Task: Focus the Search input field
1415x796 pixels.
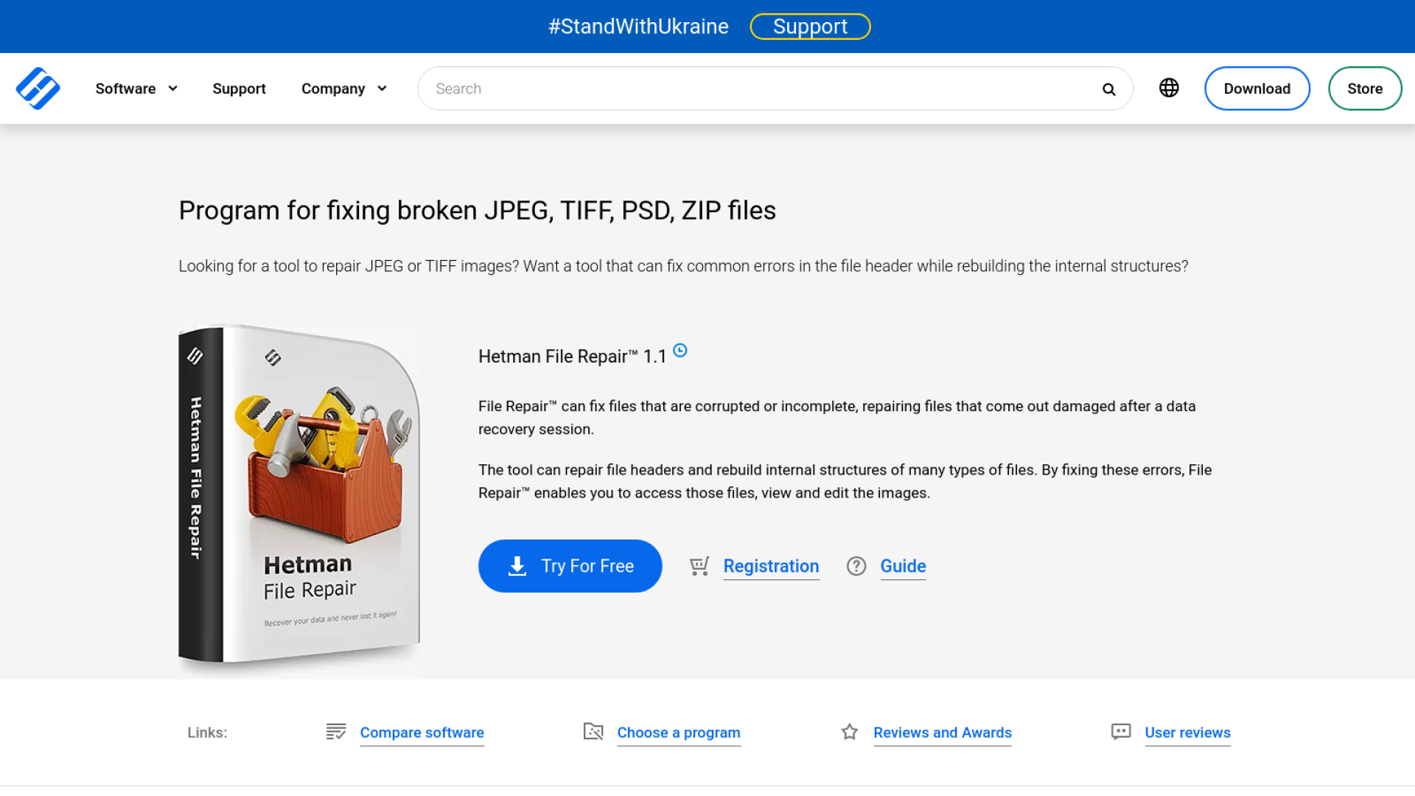Action: pos(759,88)
